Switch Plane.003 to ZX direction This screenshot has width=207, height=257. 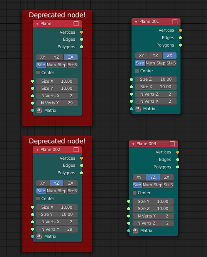pyautogui.click(x=167, y=177)
